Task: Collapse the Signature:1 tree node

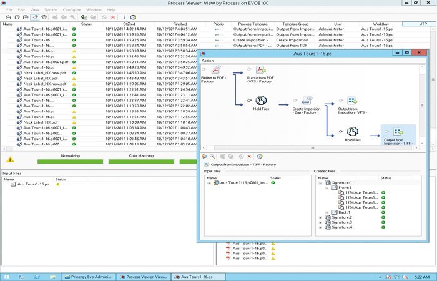Action: pos(320,183)
